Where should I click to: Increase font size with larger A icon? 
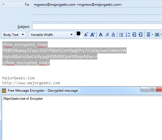[x=93, y=34]
